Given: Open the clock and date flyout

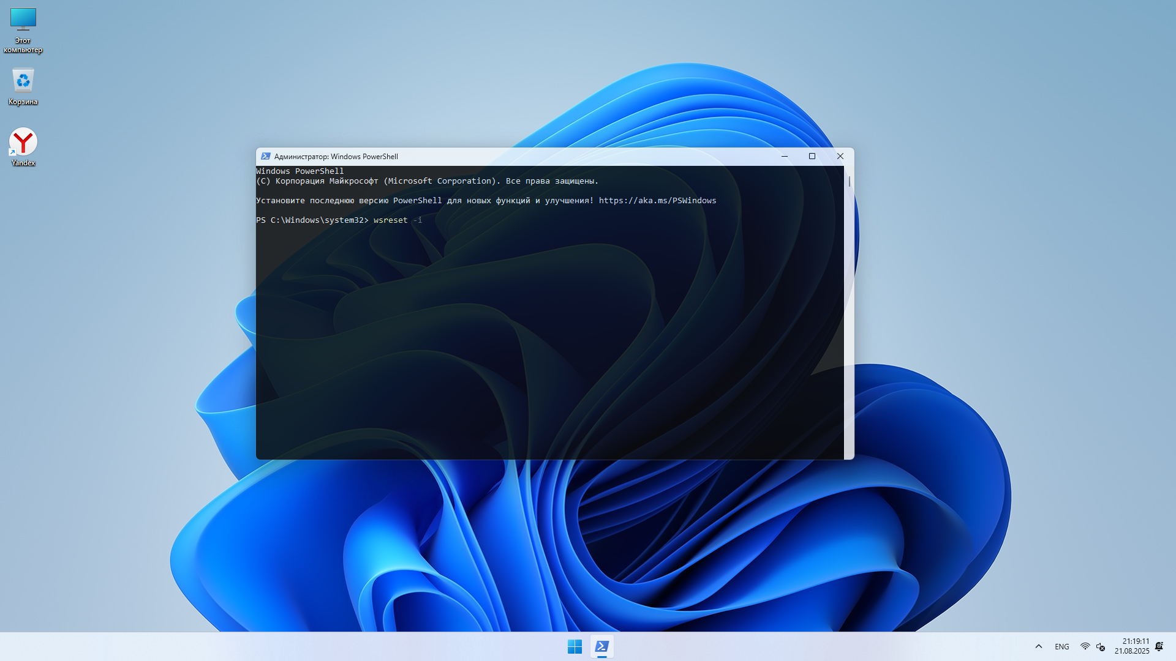Looking at the screenshot, I should click(x=1132, y=646).
